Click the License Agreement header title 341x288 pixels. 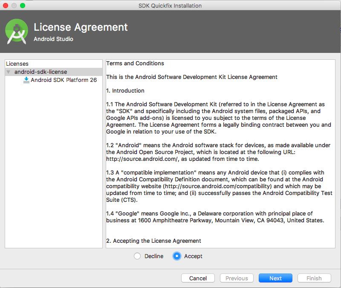point(81,27)
